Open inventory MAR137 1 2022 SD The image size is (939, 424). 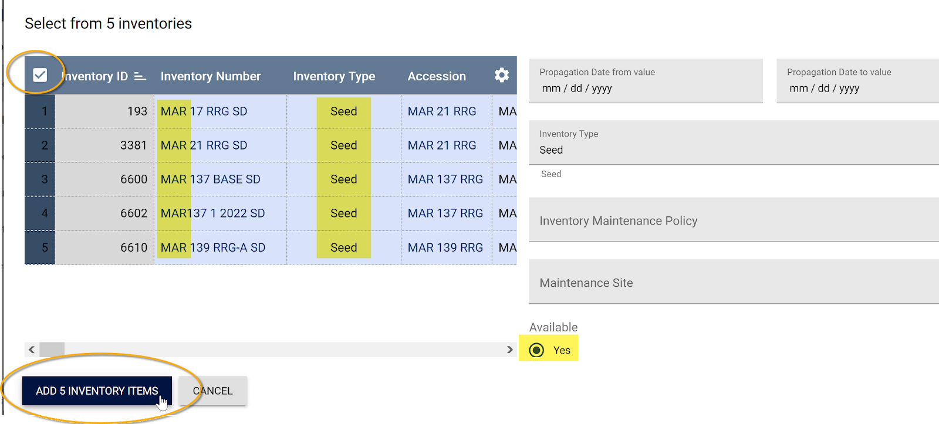coord(212,213)
